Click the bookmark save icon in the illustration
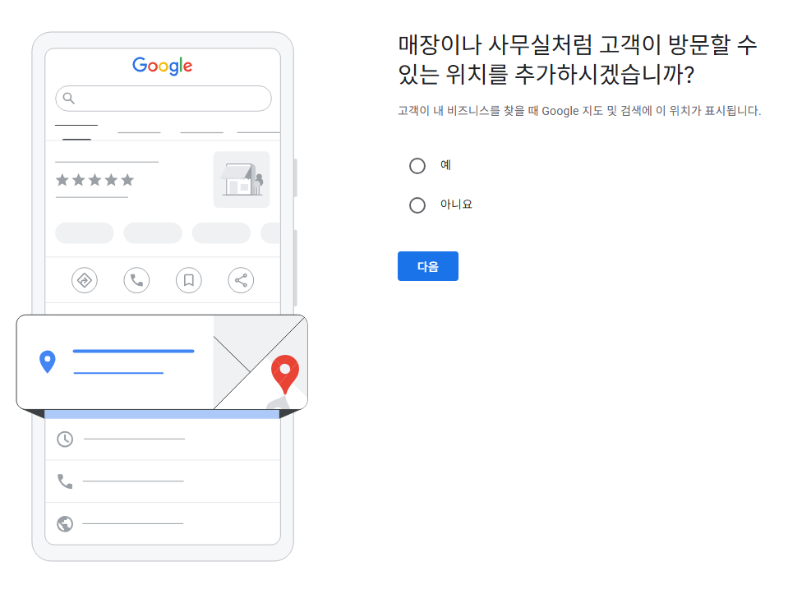The width and height of the screenshot is (788, 589). point(189,280)
